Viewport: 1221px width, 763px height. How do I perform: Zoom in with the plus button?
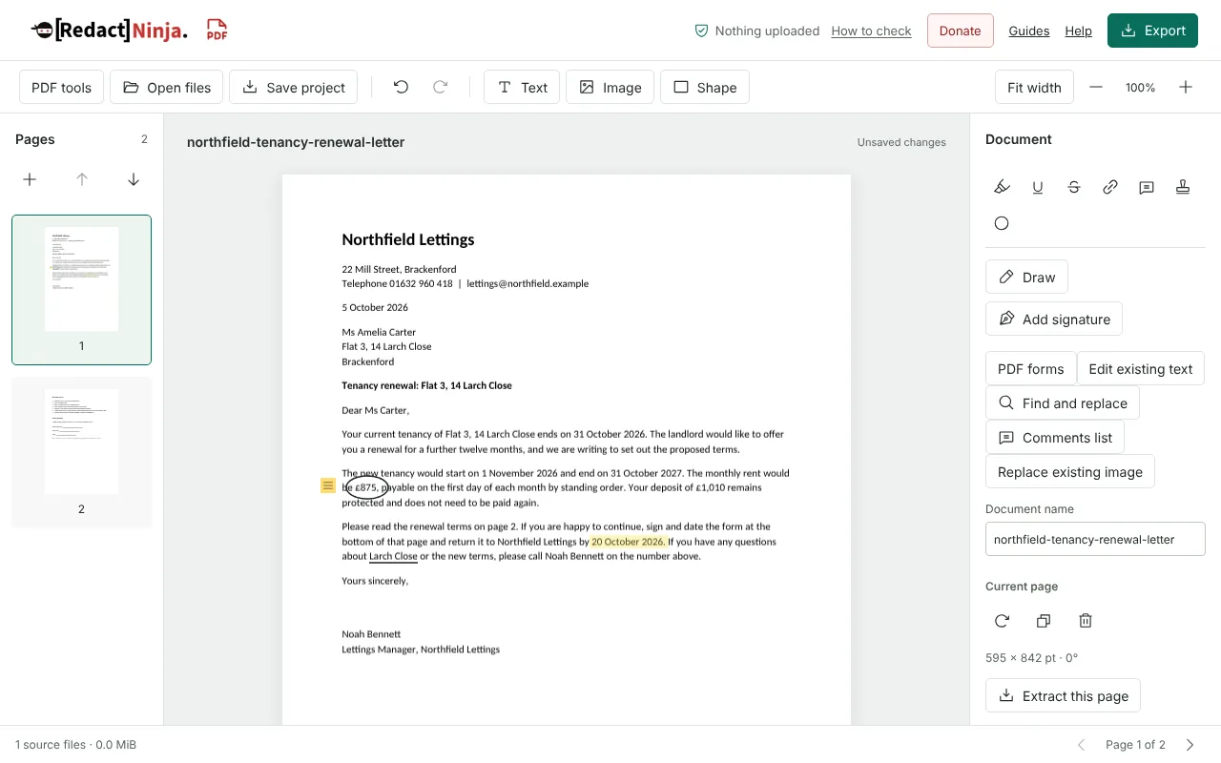(1186, 87)
